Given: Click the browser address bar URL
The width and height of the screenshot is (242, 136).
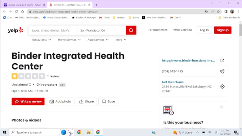Looking at the screenshot, I should 65,12.
